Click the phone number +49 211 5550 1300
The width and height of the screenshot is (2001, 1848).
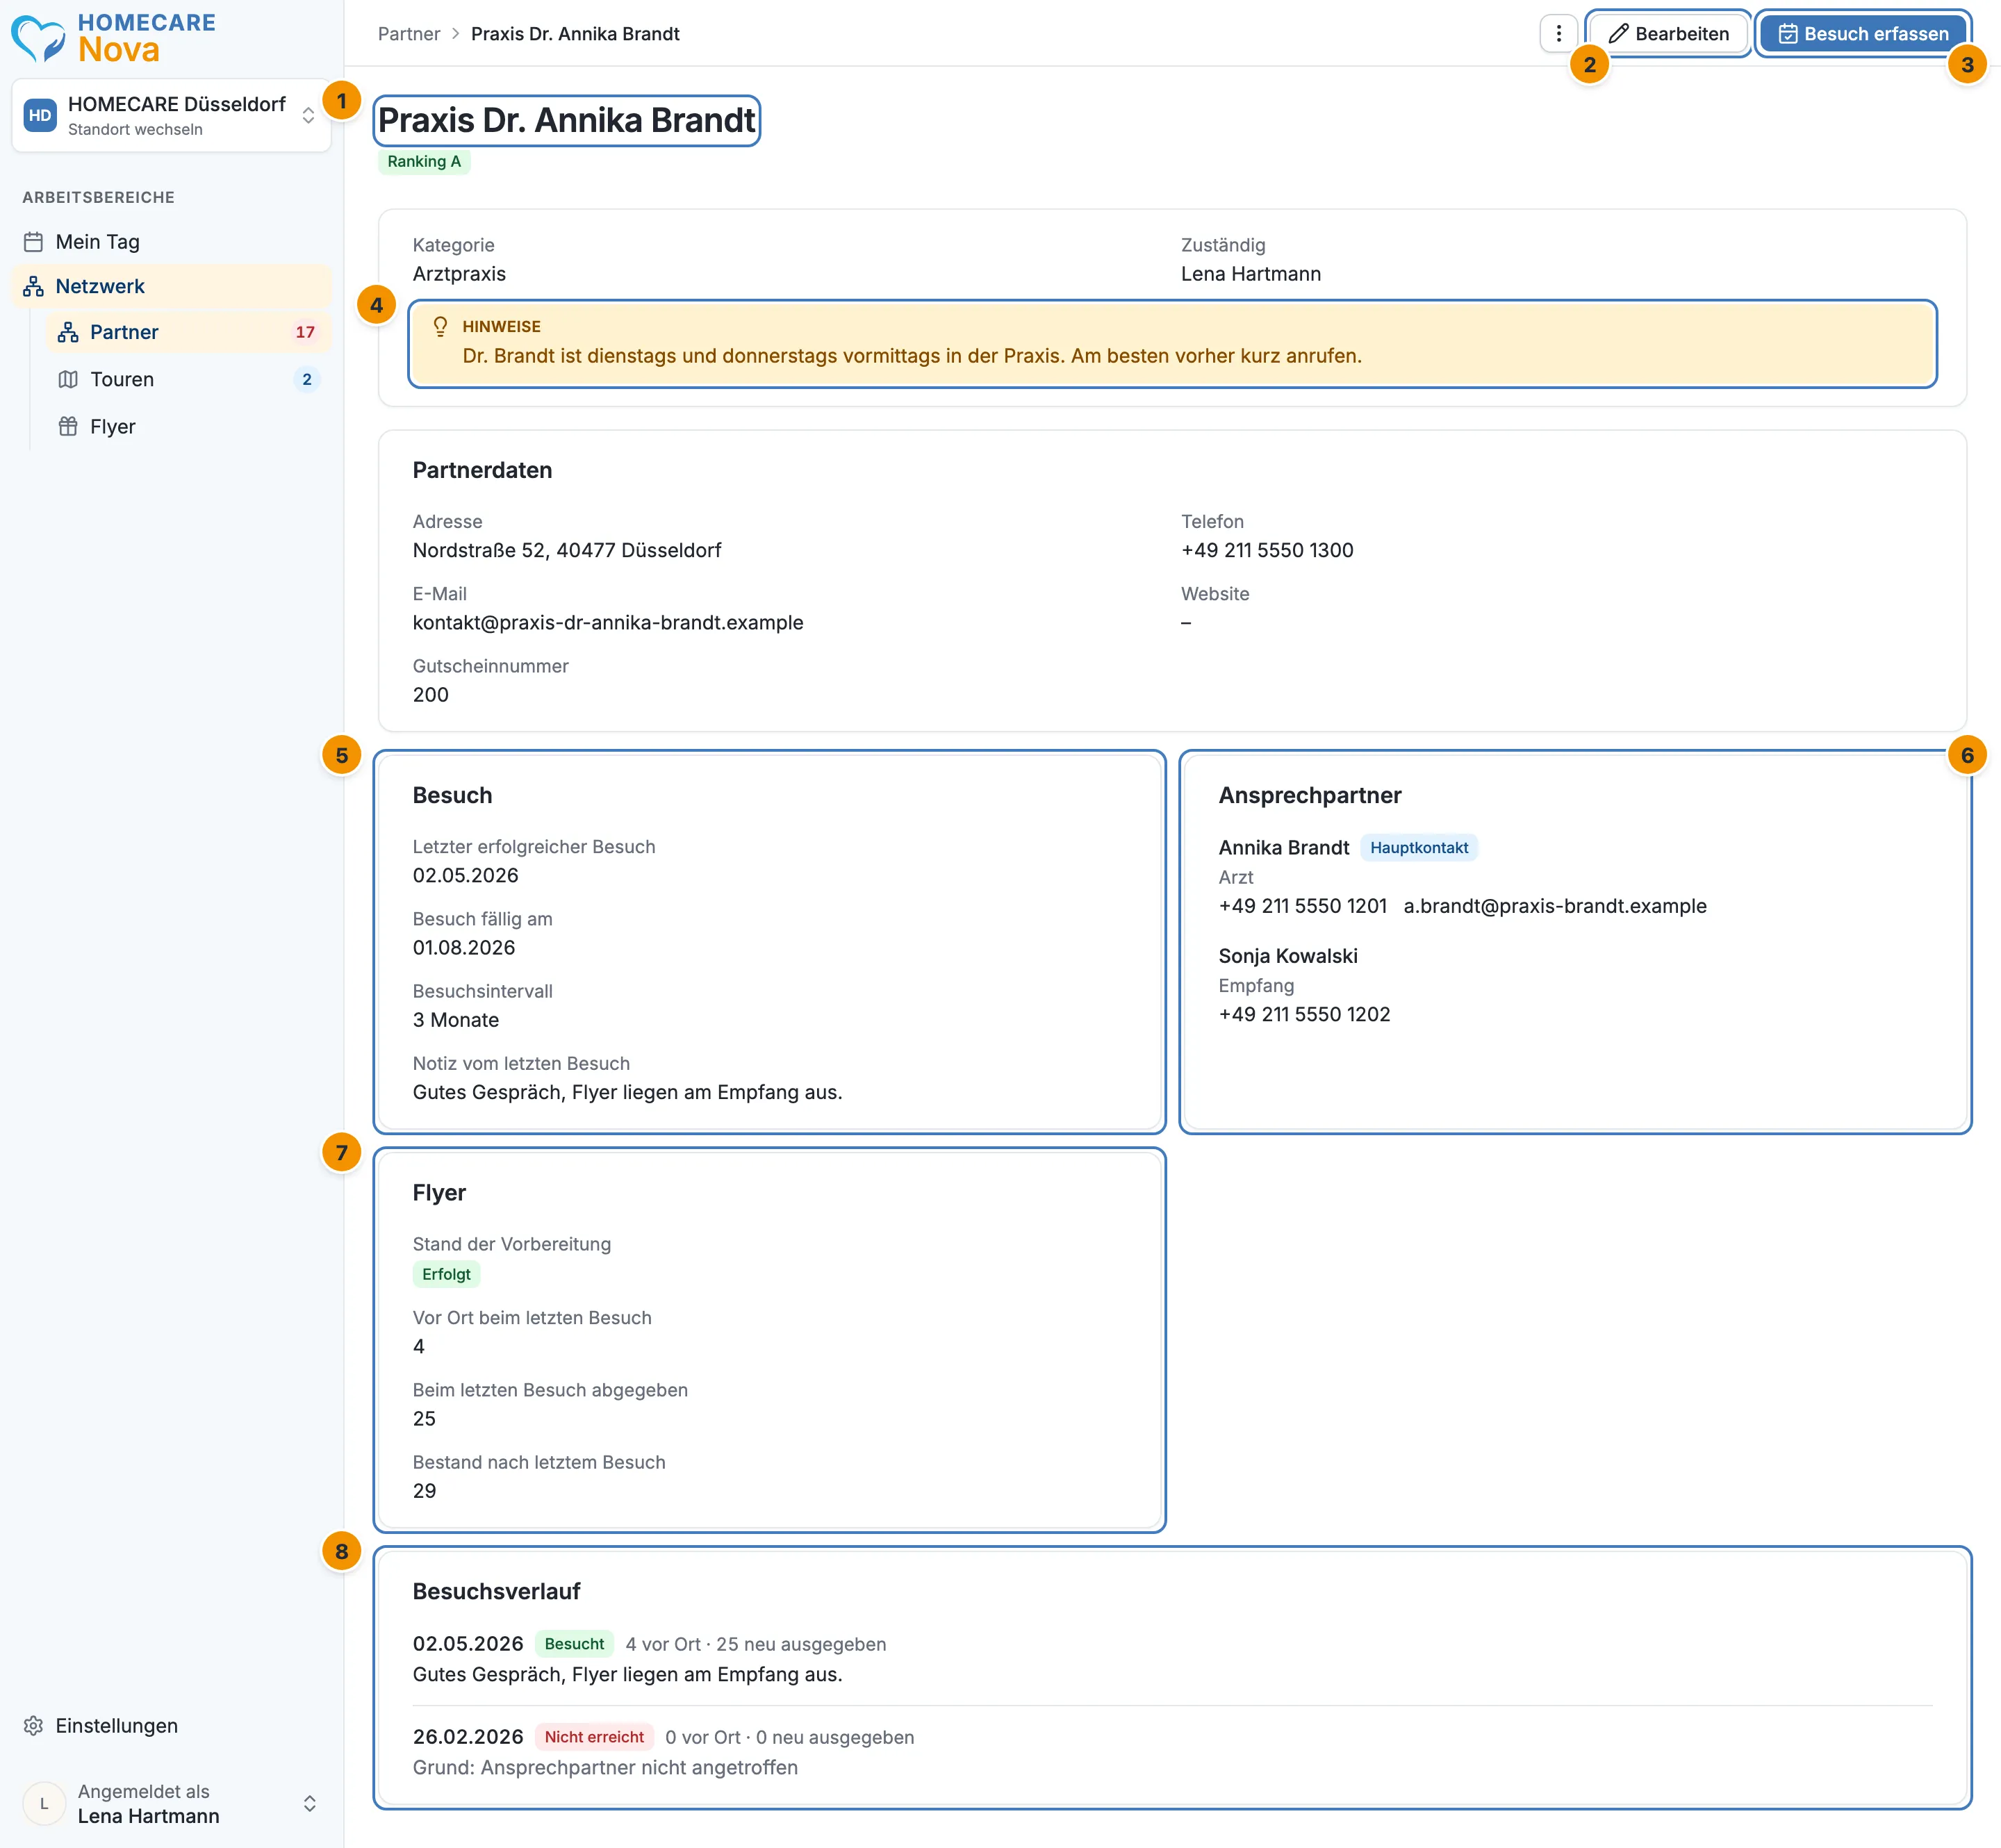[x=1267, y=550]
